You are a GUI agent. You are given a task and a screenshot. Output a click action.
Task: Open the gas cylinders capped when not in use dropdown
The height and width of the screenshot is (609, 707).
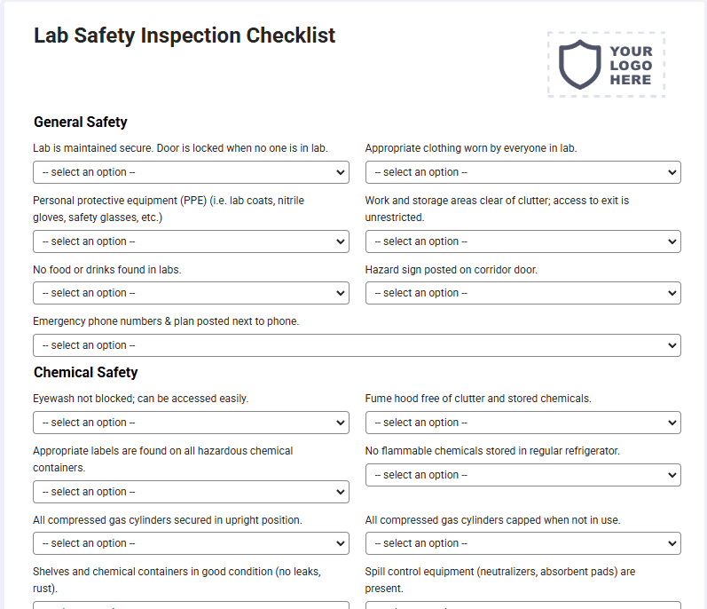pyautogui.click(x=523, y=543)
